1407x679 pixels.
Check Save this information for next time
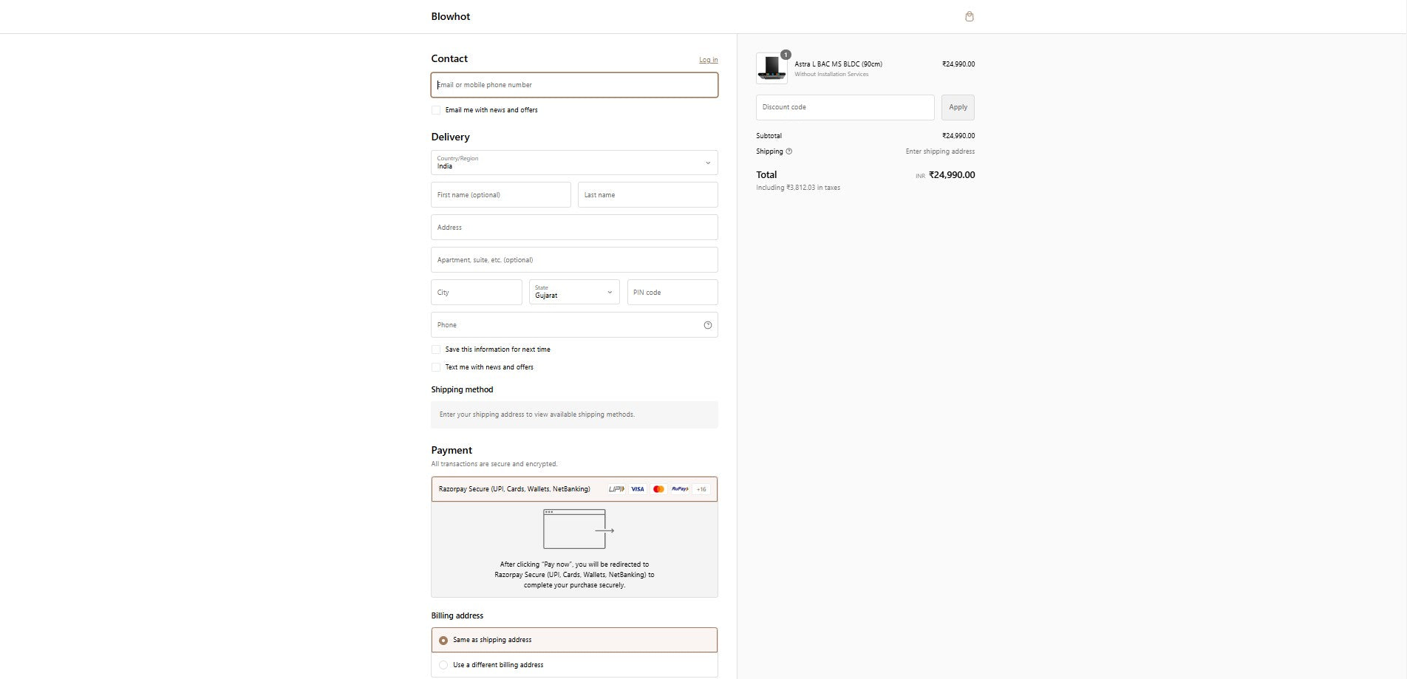[436, 349]
